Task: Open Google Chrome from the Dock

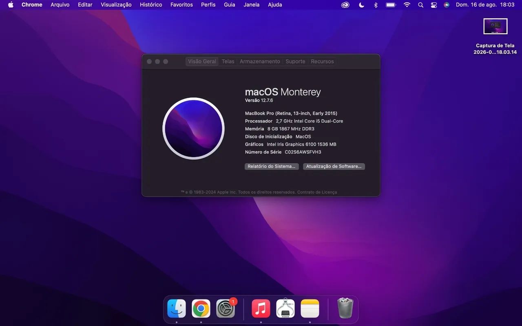Action: coord(201,308)
